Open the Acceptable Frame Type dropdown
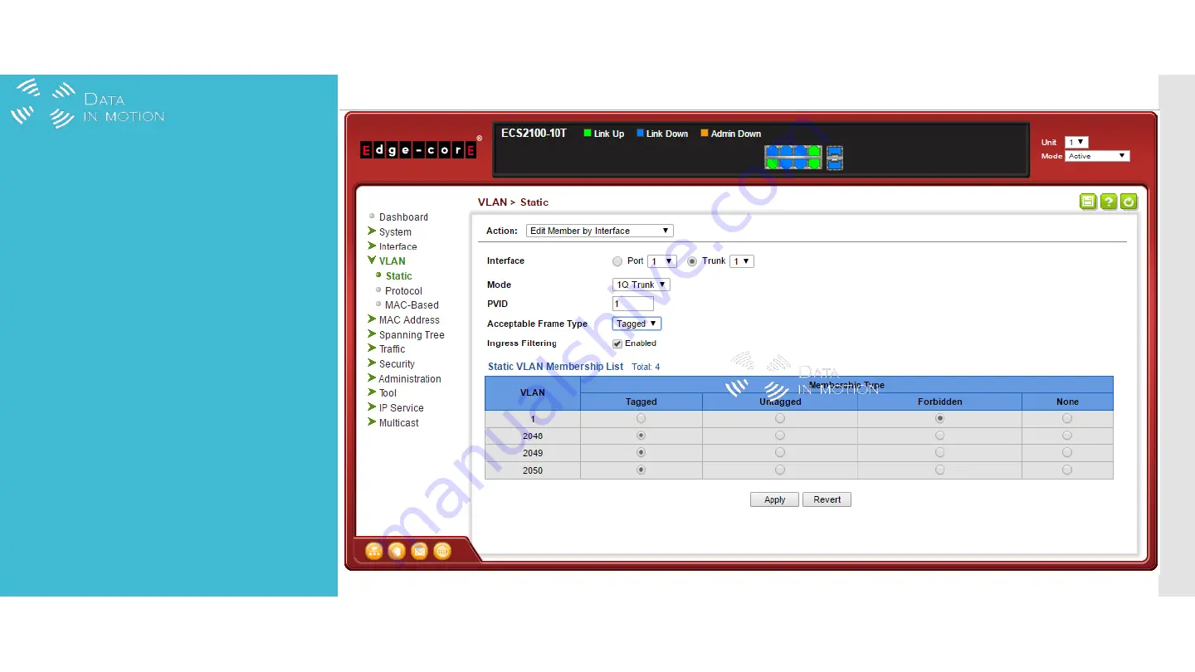The width and height of the screenshot is (1195, 672). [x=637, y=324]
